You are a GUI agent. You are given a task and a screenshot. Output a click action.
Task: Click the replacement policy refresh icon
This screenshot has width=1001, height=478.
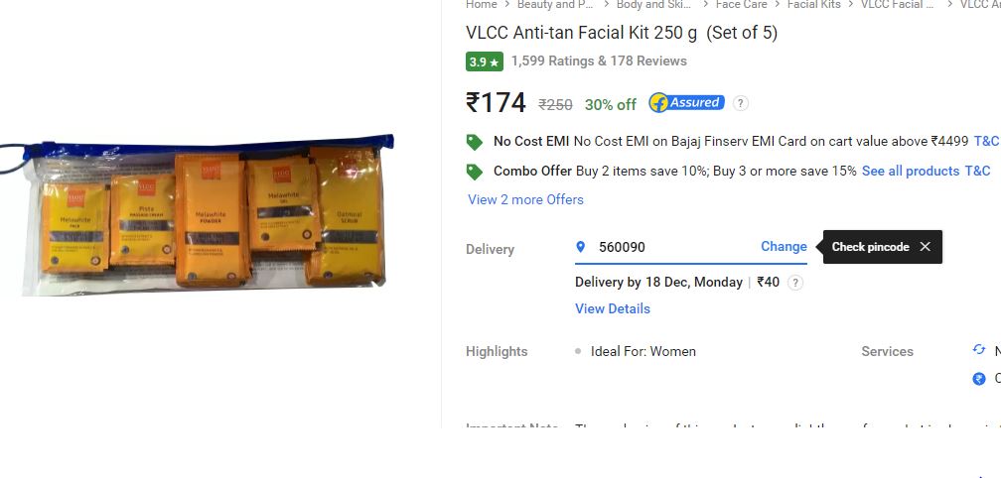[x=979, y=349]
